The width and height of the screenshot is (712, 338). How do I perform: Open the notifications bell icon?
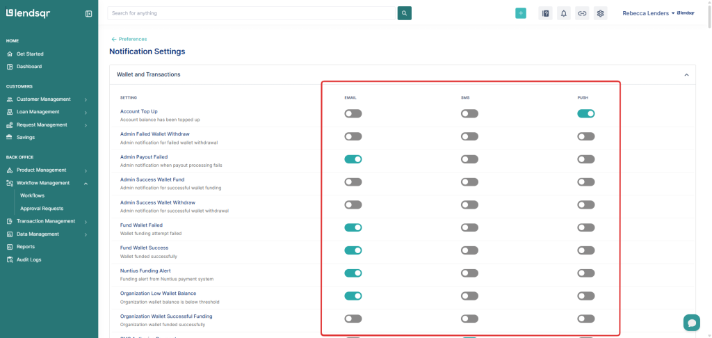pos(564,13)
